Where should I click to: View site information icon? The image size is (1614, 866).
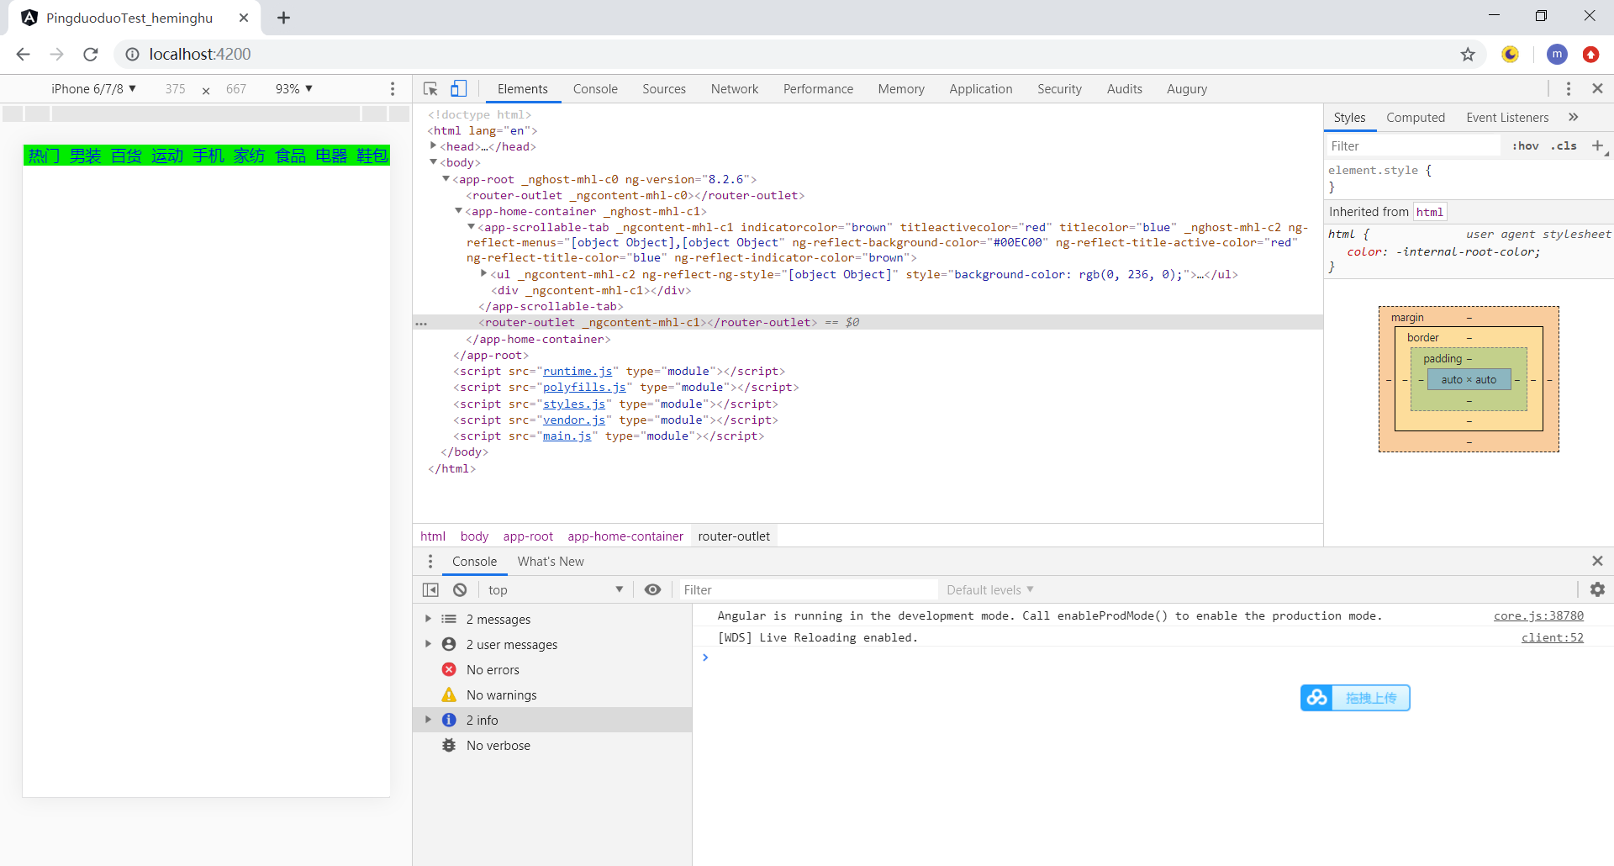coord(132,55)
